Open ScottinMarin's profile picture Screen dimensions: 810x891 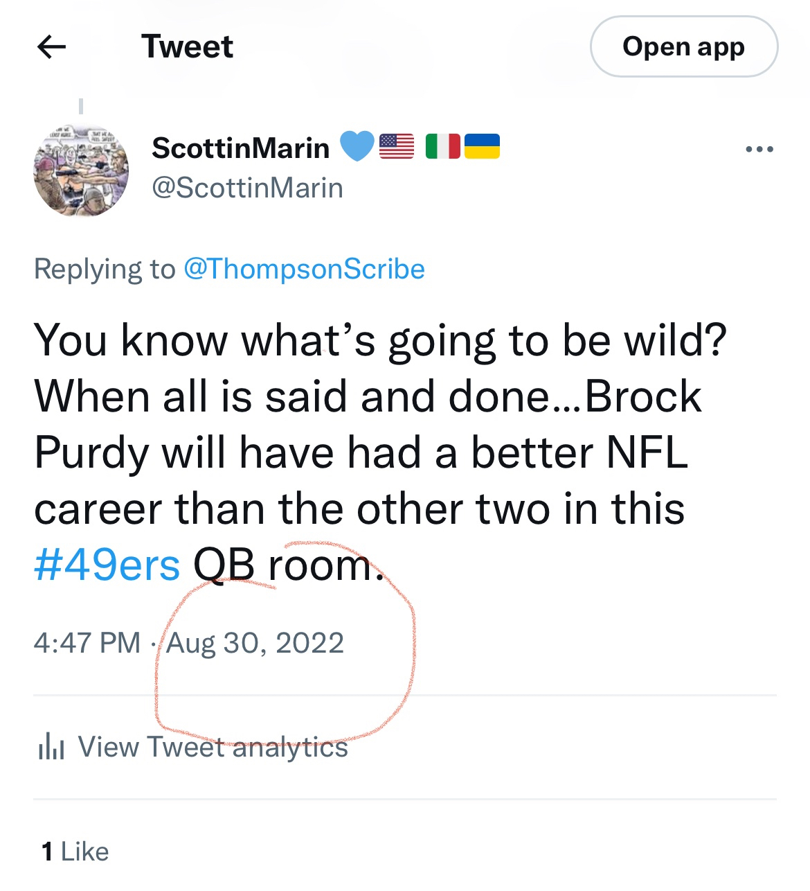81,171
